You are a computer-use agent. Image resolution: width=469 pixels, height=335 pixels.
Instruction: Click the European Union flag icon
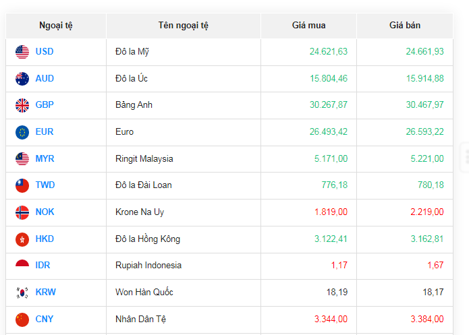coord(22,132)
